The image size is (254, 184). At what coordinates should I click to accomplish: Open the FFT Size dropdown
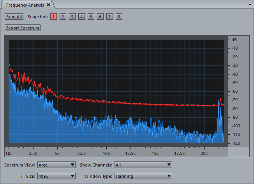pos(56,176)
